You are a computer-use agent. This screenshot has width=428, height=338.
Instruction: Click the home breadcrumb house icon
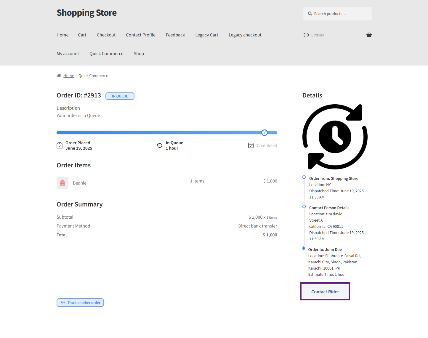pos(59,76)
